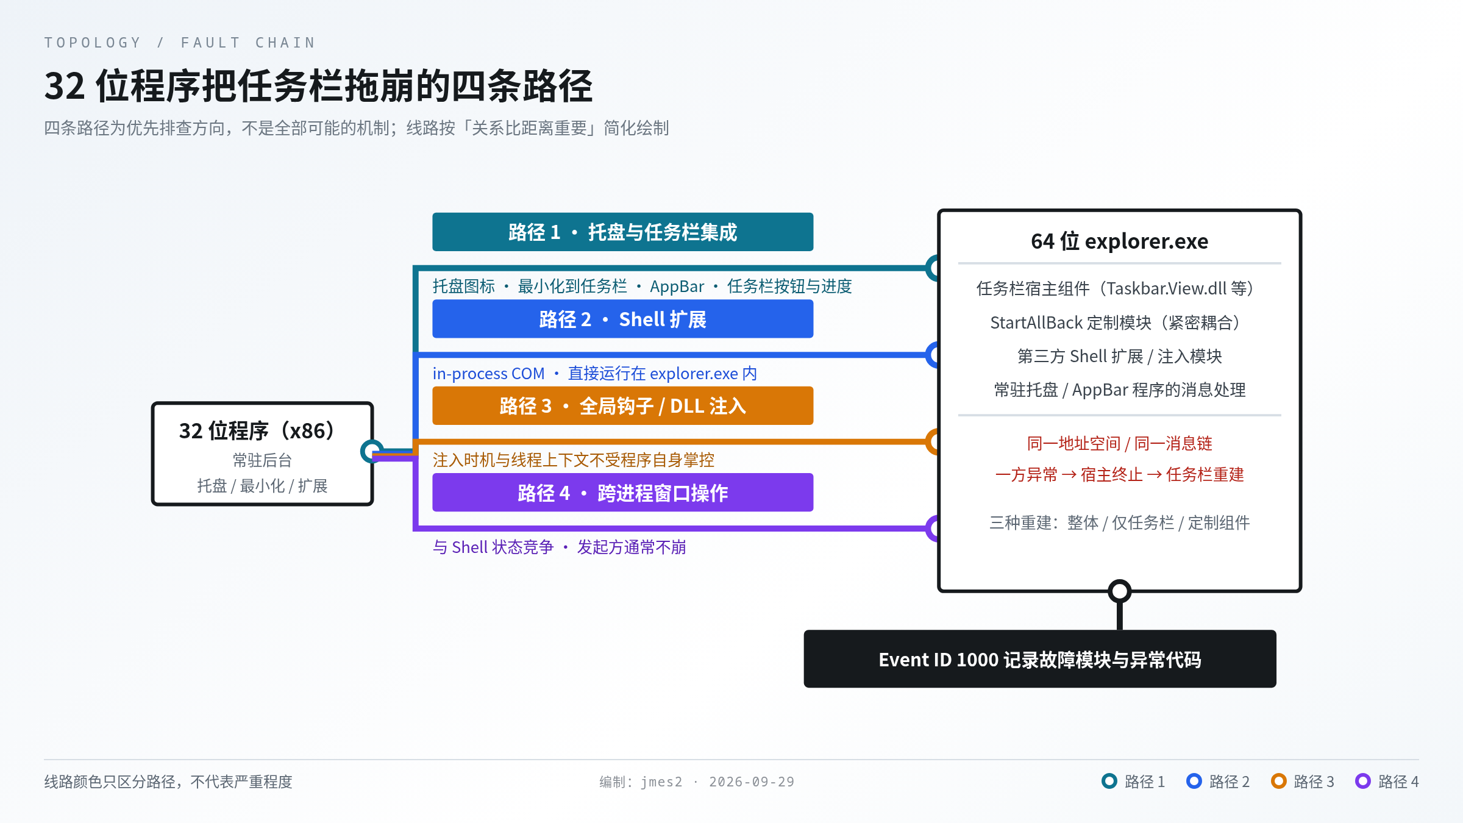This screenshot has height=823, width=1463.
Task: Select the 路径 1 · 托盘与任务栏集成 banner
Action: click(x=622, y=232)
